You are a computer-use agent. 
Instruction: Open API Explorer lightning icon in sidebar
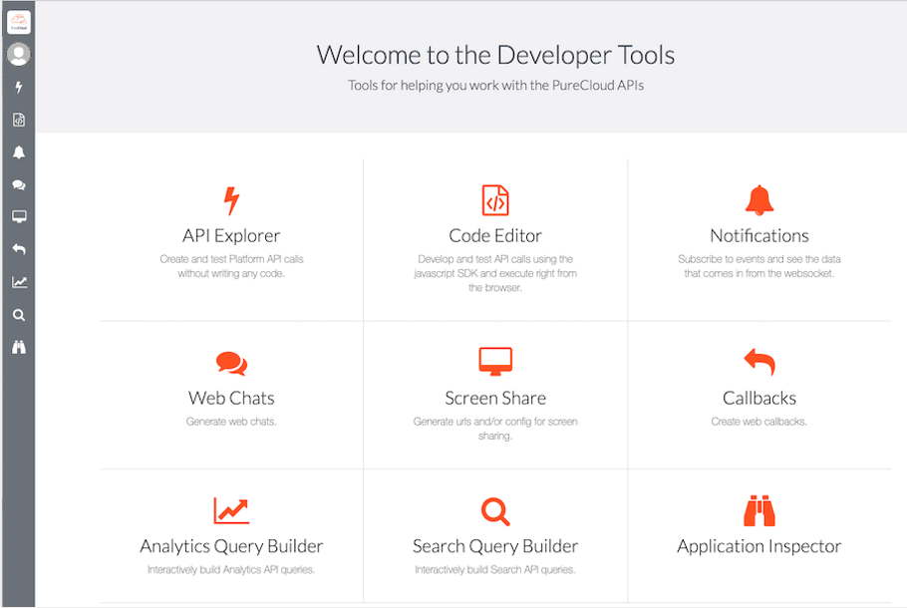tap(19, 88)
